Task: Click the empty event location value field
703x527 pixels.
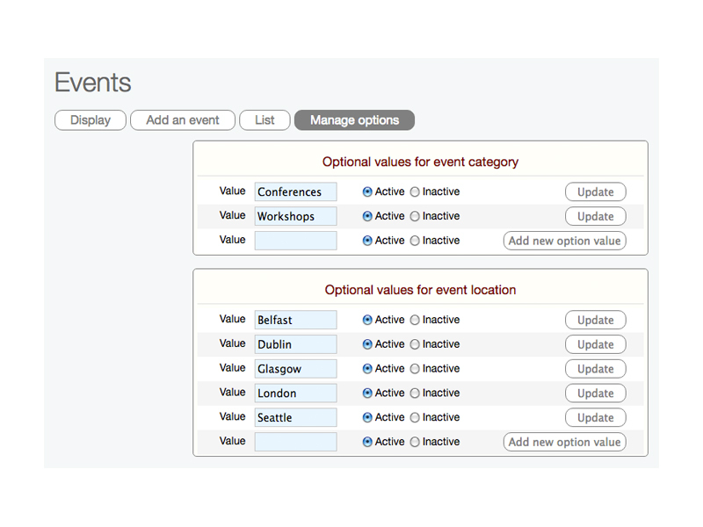Action: coord(295,442)
